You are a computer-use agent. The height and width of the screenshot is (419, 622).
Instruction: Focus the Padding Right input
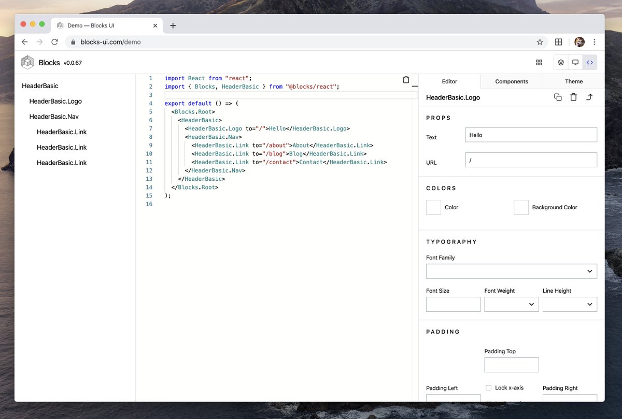(x=570, y=398)
